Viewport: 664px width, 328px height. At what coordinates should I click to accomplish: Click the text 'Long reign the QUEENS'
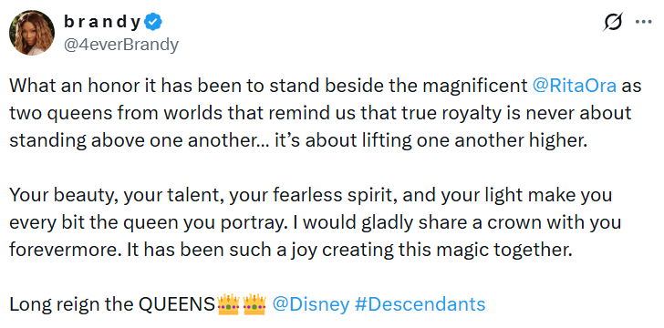pos(113,304)
